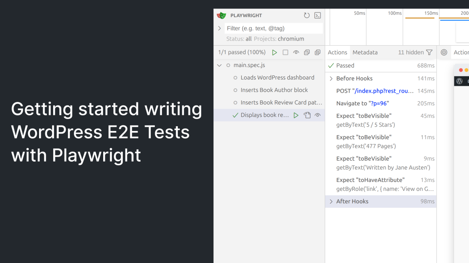469x263 pixels.
Task: Select the Inserts Book Review Card pat… test
Action: click(x=269, y=102)
